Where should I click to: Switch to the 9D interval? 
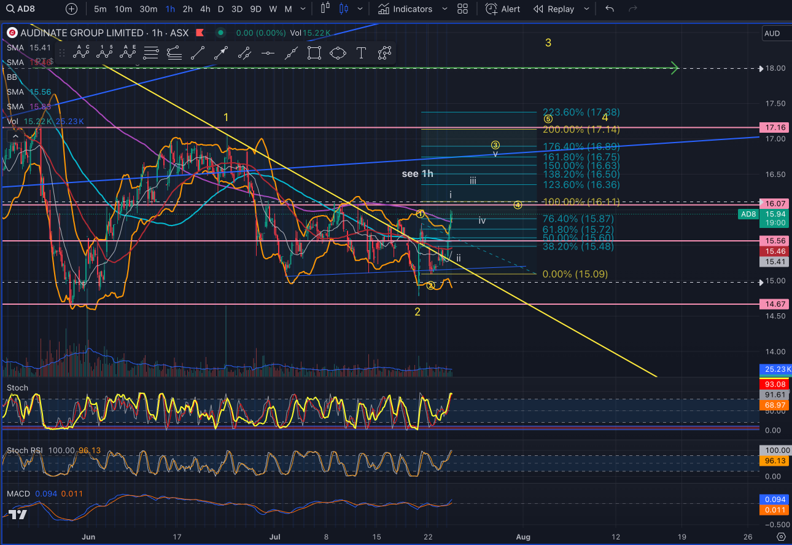pos(255,9)
